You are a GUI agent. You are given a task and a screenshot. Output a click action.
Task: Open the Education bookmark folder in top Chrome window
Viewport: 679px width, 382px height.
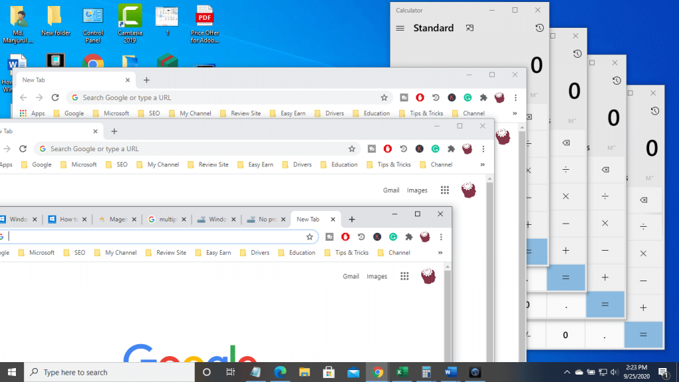click(x=371, y=113)
